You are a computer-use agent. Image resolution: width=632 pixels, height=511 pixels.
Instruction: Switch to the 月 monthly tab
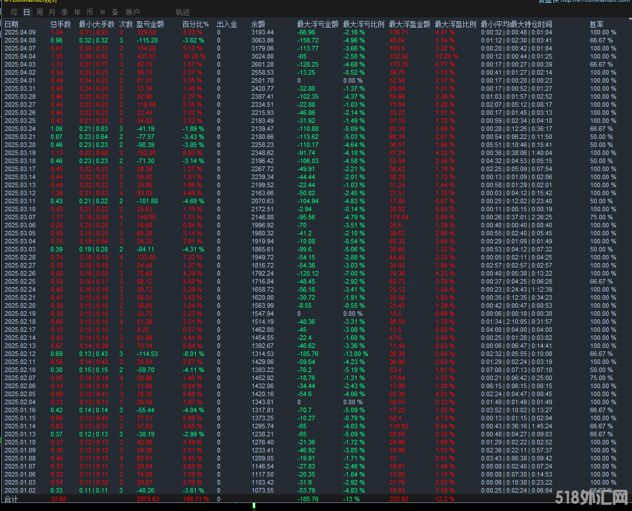point(52,12)
